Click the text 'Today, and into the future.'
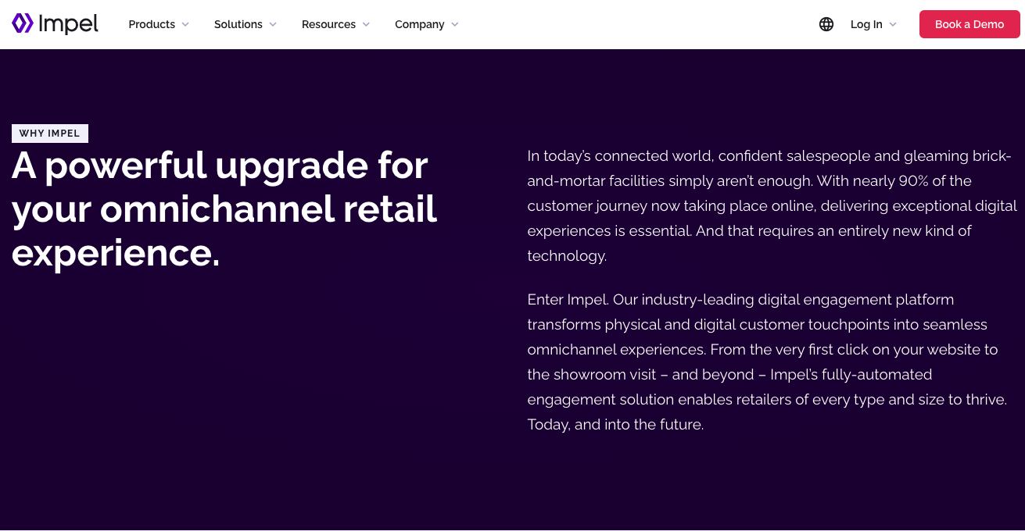The image size is (1025, 531). (615, 425)
